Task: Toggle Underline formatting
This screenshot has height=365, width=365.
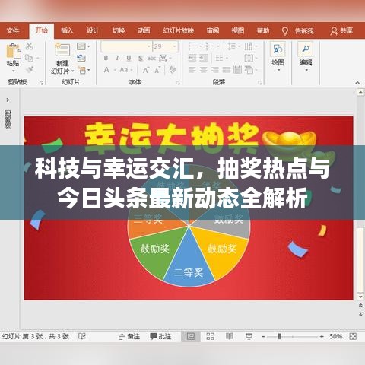Action: [129, 58]
